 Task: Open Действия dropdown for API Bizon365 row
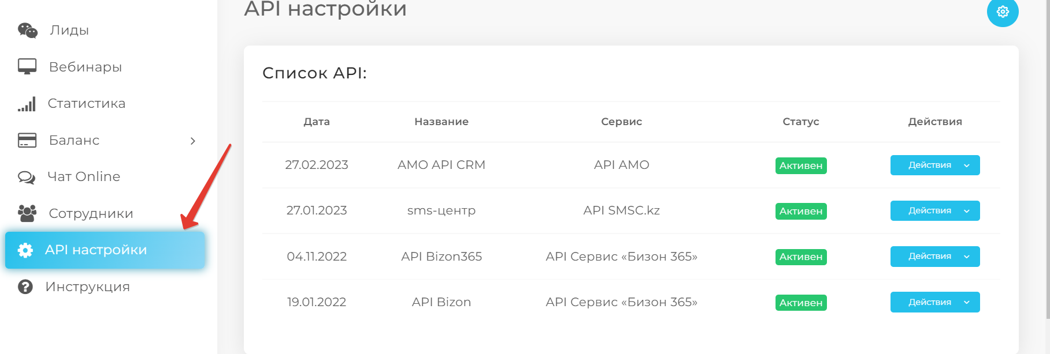[934, 257]
